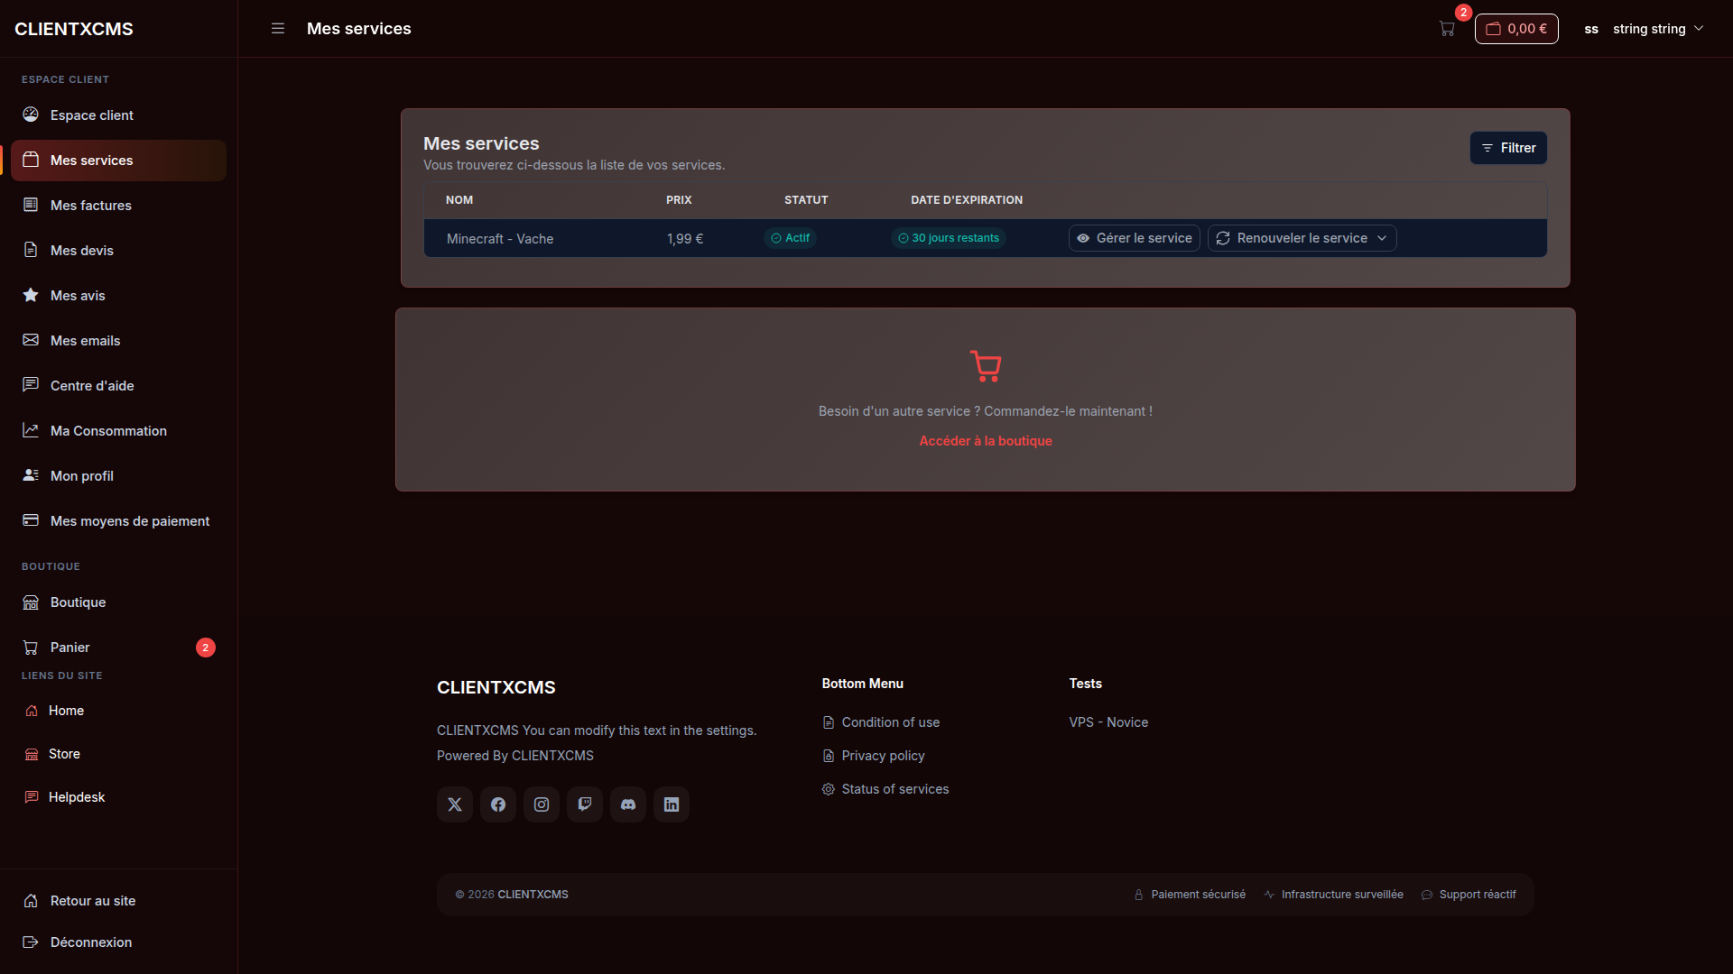The width and height of the screenshot is (1733, 974).
Task: Open Mes avis in the sidebar
Action: point(118,296)
